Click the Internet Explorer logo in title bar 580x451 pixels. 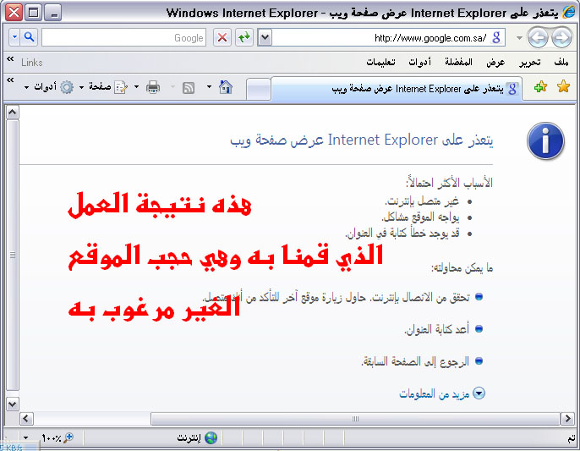568,12
